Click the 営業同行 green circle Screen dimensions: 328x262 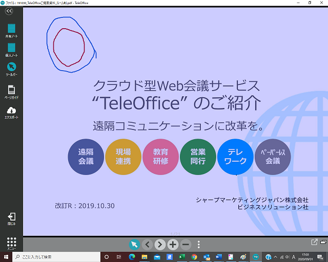198,157
